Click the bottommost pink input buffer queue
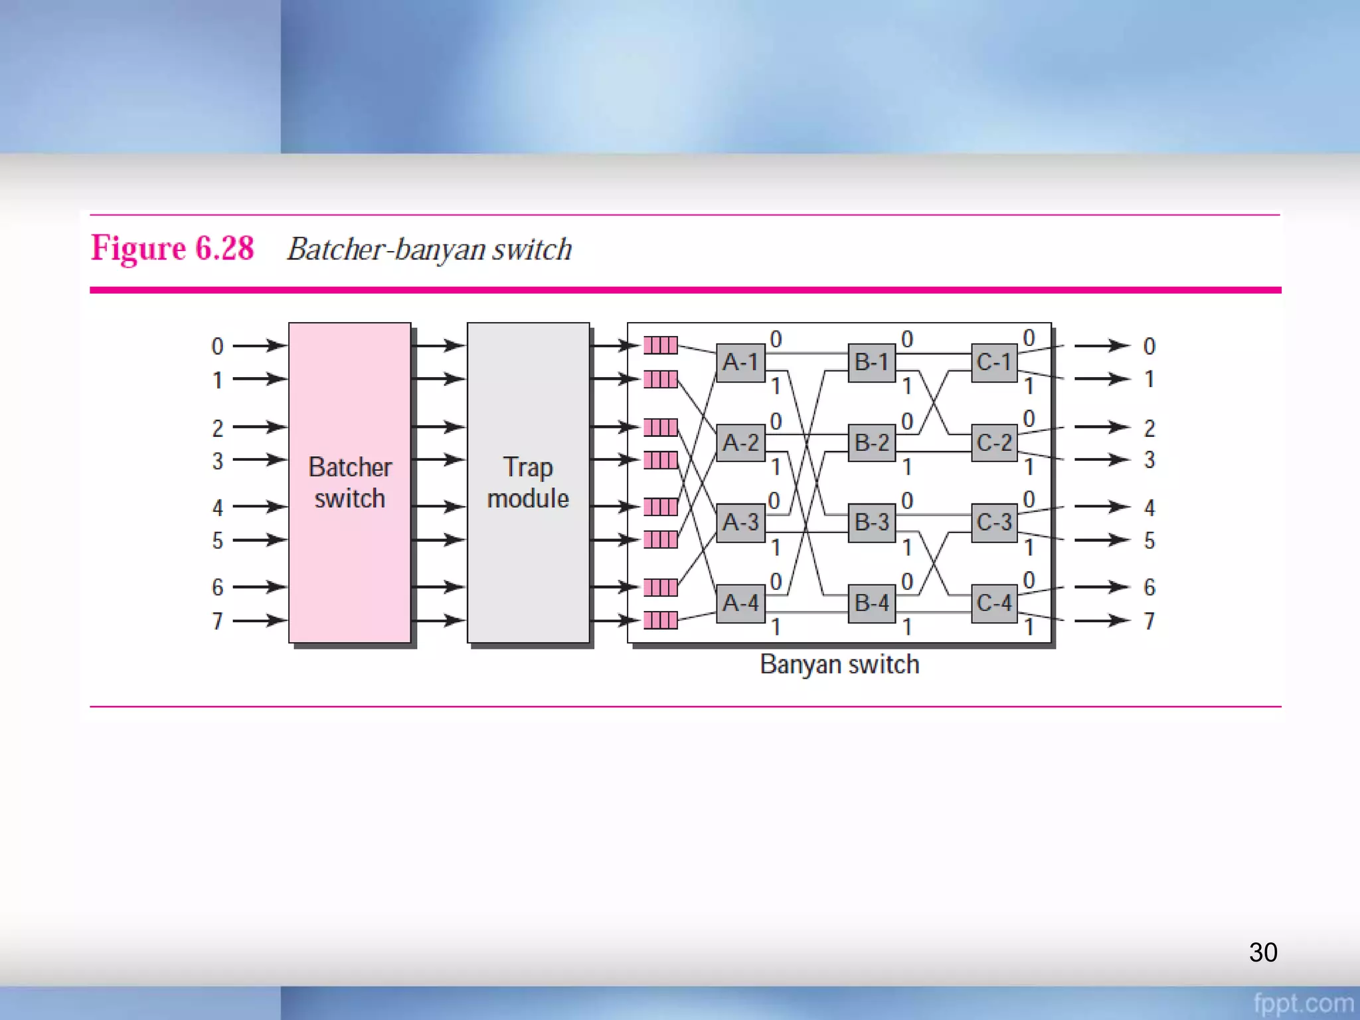1360x1020 pixels. tap(660, 620)
